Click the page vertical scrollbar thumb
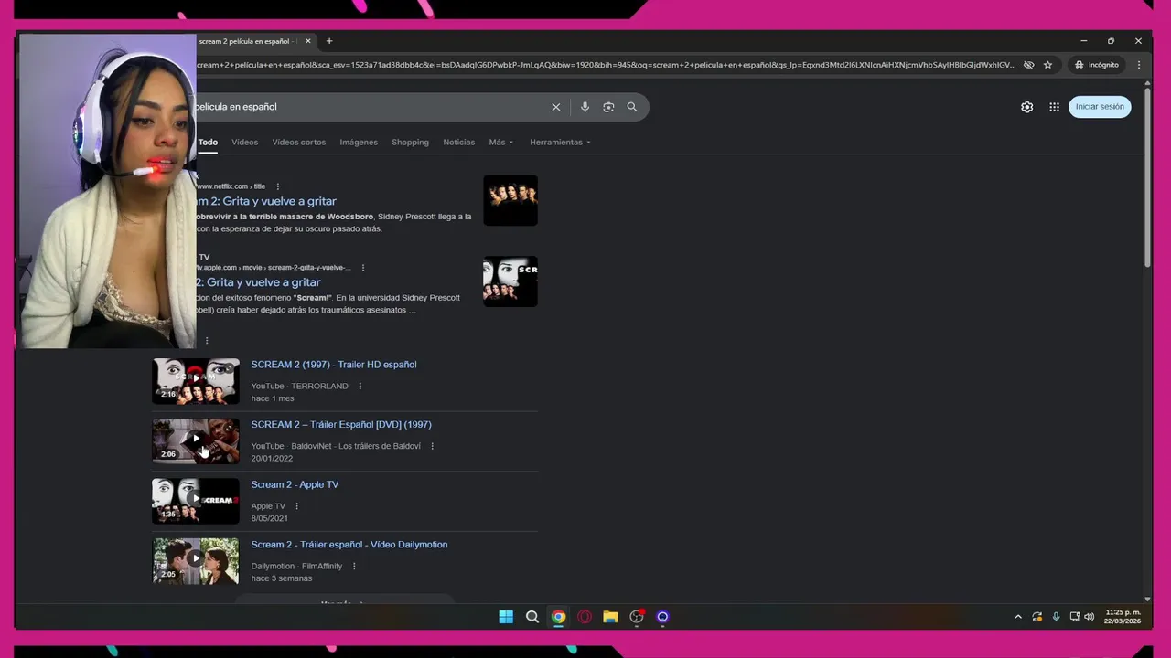Image resolution: width=1171 pixels, height=658 pixels. [x=1147, y=178]
